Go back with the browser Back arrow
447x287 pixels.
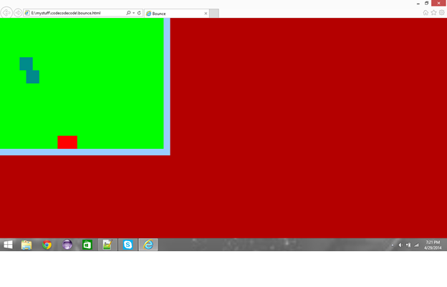[x=6, y=13]
